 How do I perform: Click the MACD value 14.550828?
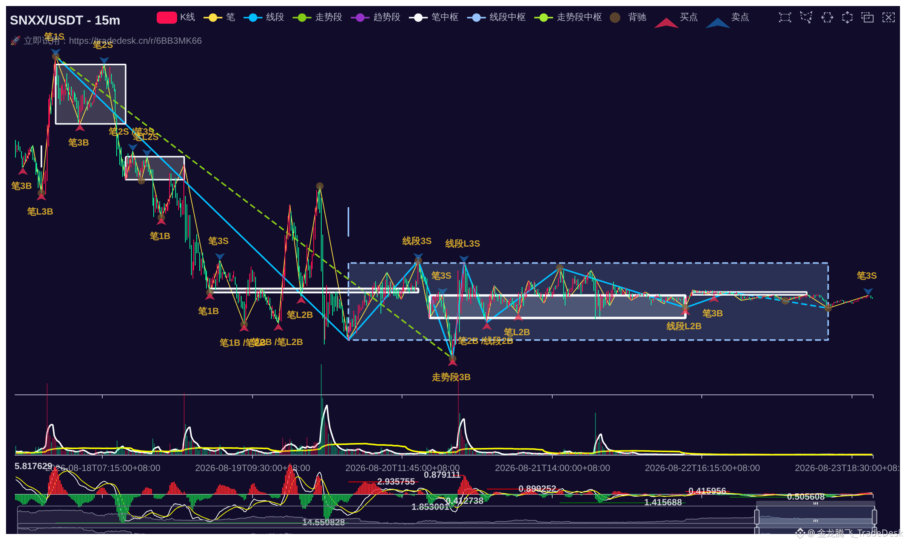pos(324,522)
